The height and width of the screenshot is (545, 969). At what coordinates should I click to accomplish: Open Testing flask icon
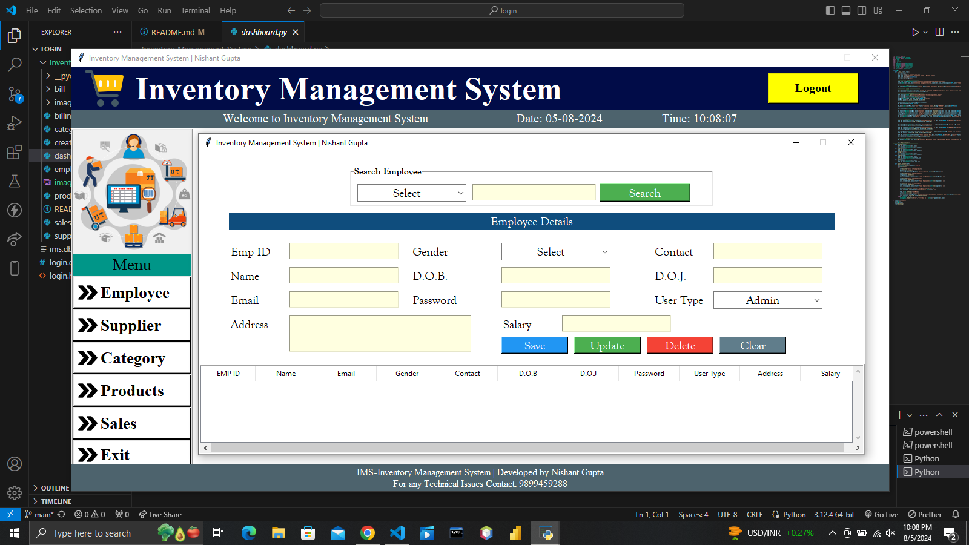pos(15,181)
